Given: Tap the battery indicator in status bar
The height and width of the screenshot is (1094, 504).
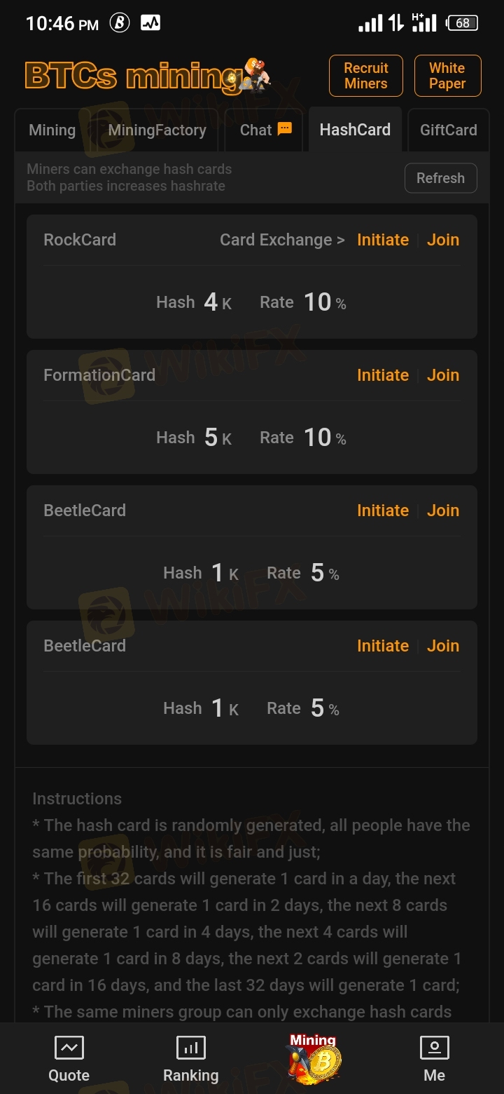Looking at the screenshot, I should (462, 23).
